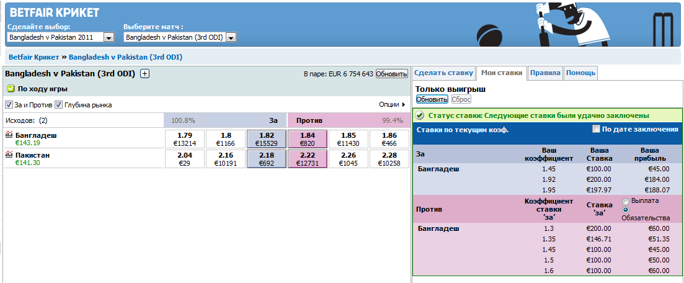
Task: Open the Pakistan price chart icon
Action: point(9,155)
